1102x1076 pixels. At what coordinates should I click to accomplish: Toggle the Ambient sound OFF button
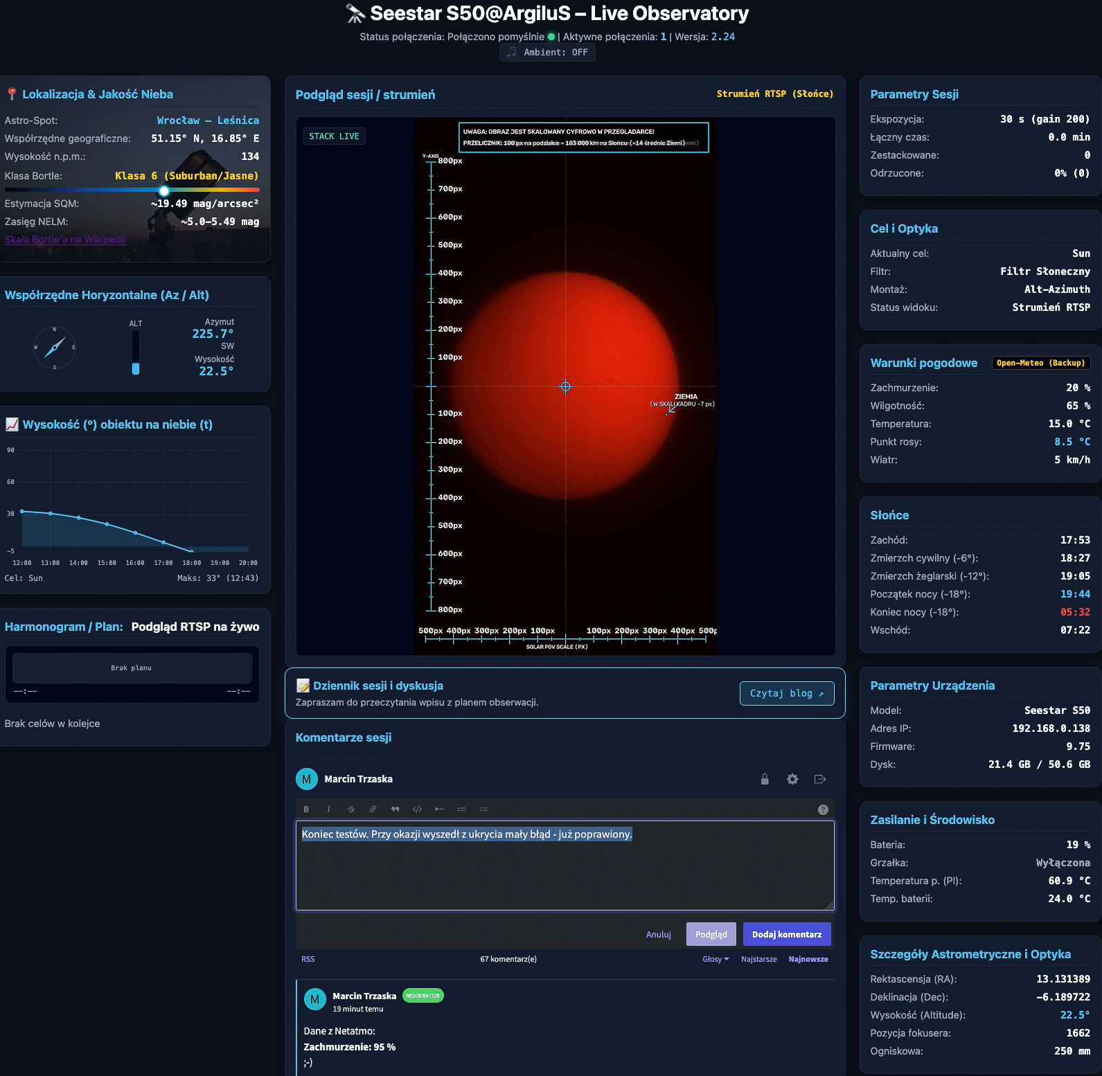click(x=547, y=53)
